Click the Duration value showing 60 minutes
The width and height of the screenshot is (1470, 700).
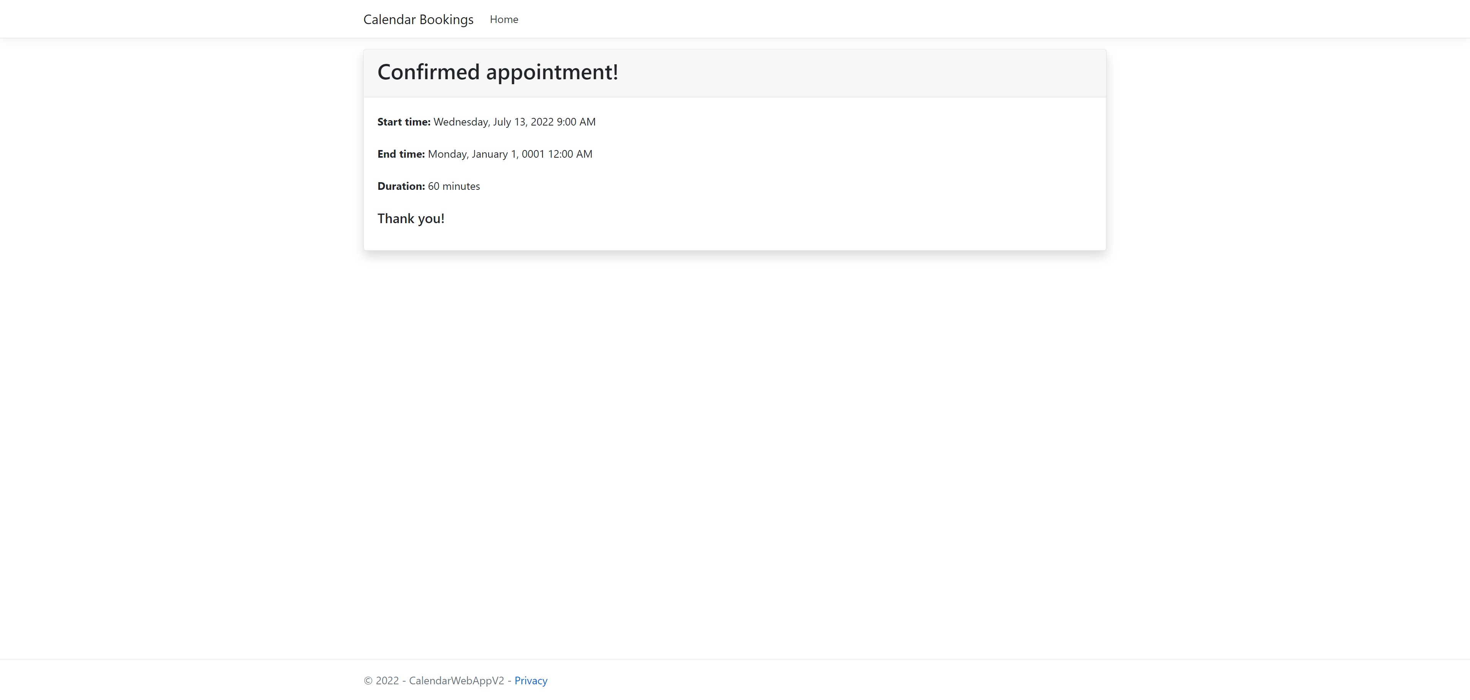point(453,186)
